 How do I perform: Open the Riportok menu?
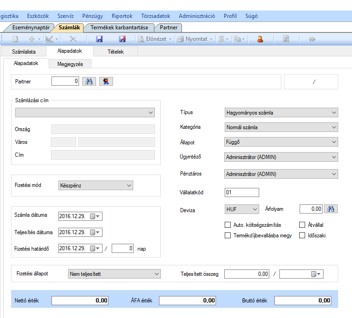(122, 16)
